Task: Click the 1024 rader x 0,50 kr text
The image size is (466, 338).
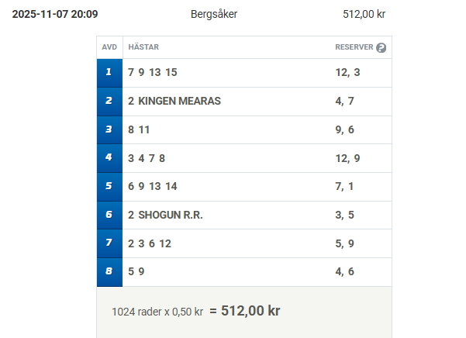Action: pyautogui.click(x=157, y=312)
